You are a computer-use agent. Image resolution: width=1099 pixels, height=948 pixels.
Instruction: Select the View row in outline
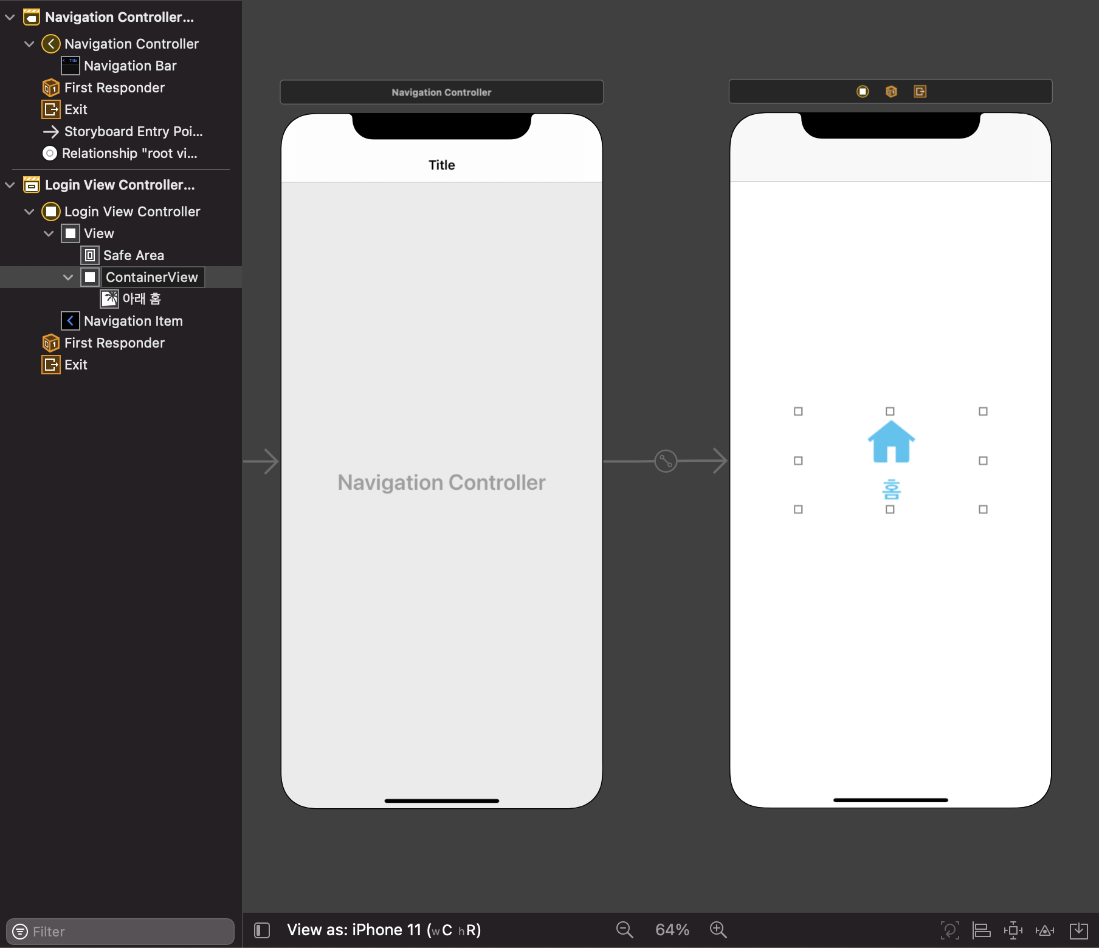[x=121, y=233]
